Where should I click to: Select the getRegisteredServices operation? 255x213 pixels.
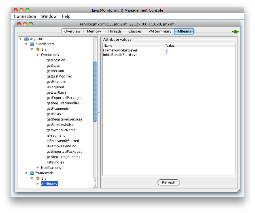click(x=65, y=119)
